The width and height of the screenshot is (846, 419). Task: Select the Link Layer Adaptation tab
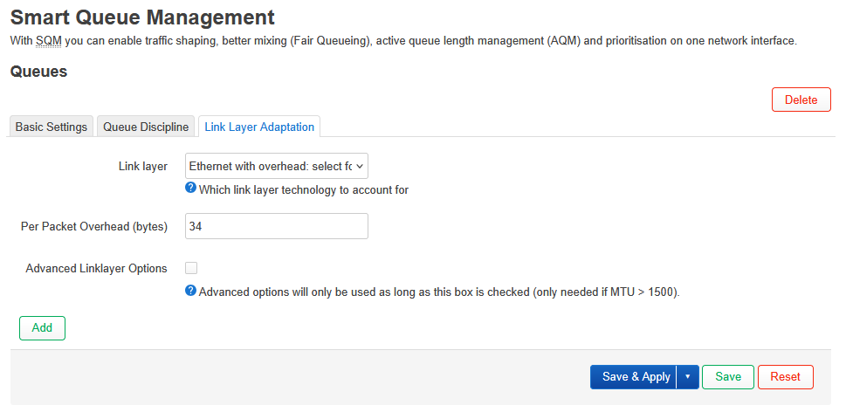(x=259, y=127)
